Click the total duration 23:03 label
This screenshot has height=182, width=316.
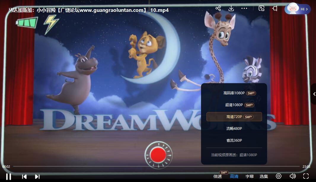click(x=306, y=167)
